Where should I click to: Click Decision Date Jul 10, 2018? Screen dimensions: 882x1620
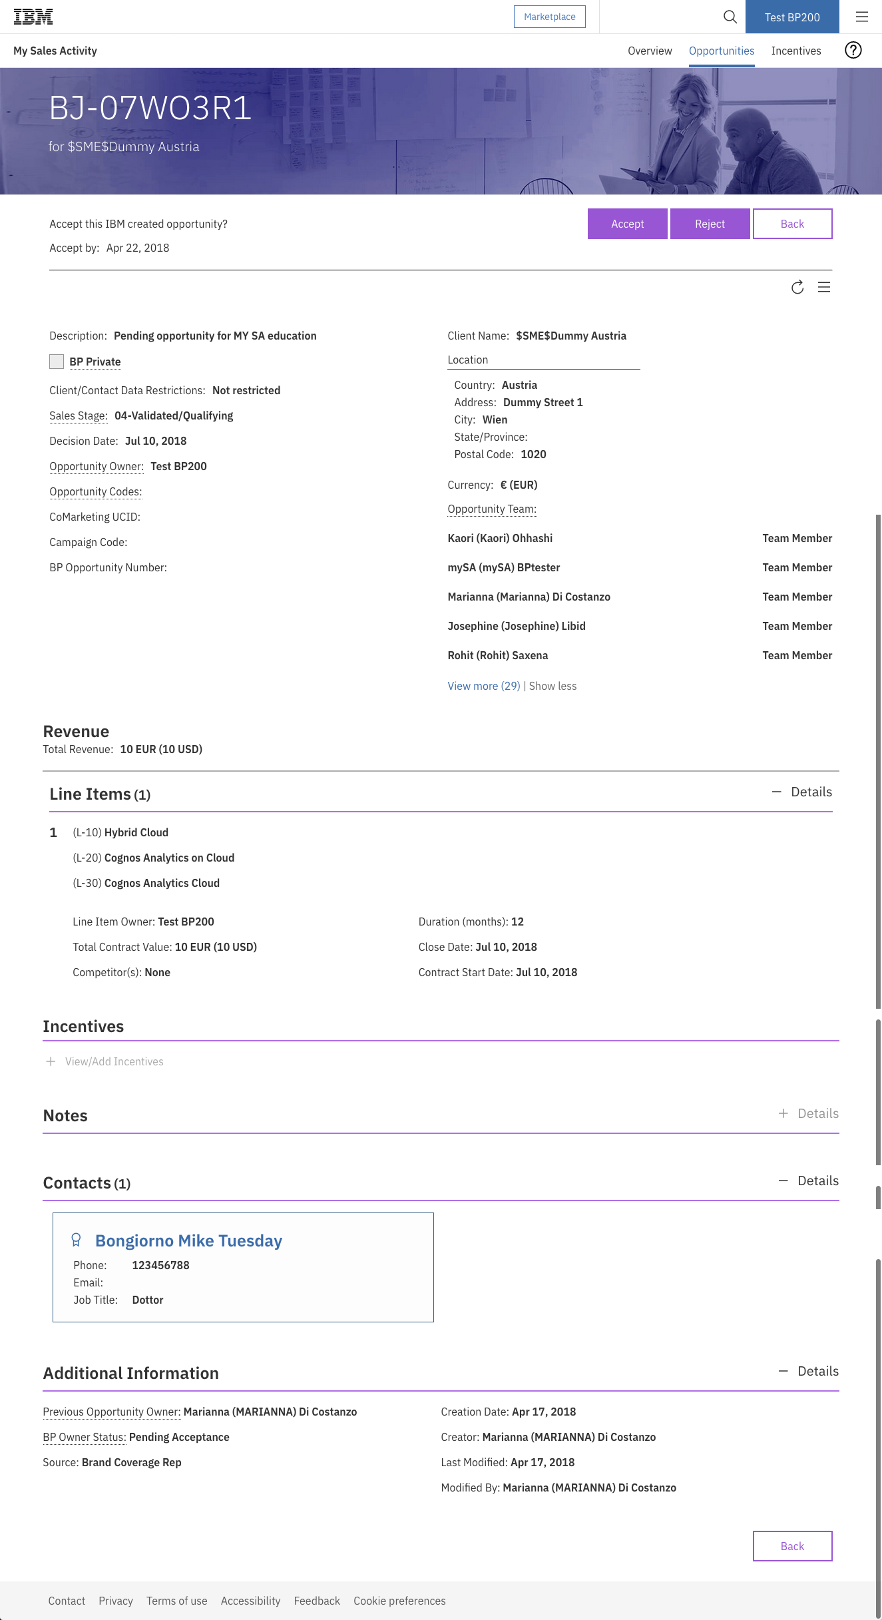point(156,441)
